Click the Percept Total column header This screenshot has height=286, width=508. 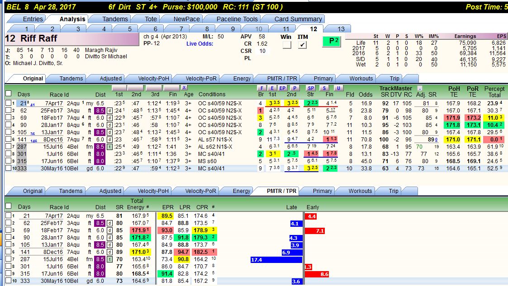click(x=494, y=92)
